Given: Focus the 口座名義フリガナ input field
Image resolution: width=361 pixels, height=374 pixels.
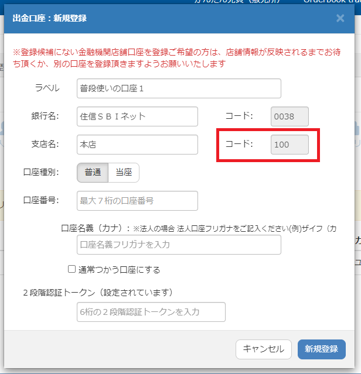Looking at the screenshot, I should pos(179,245).
